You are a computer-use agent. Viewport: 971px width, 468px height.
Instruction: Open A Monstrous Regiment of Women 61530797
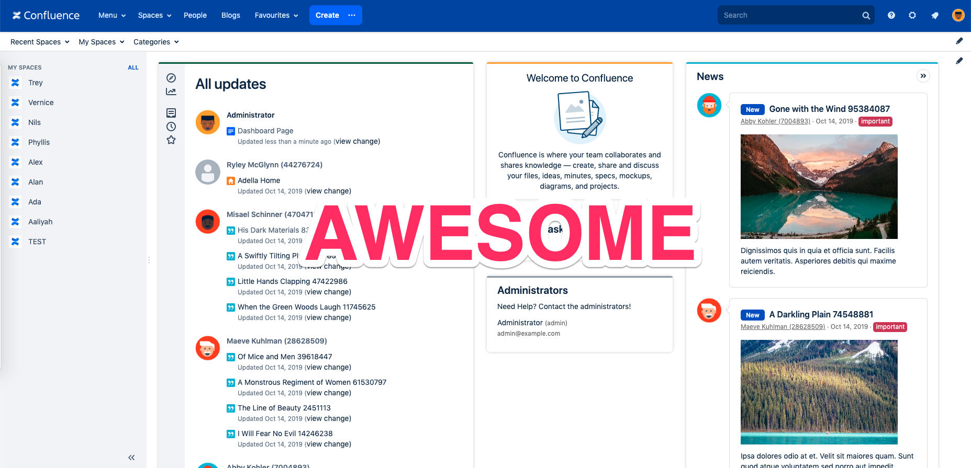pos(312,382)
